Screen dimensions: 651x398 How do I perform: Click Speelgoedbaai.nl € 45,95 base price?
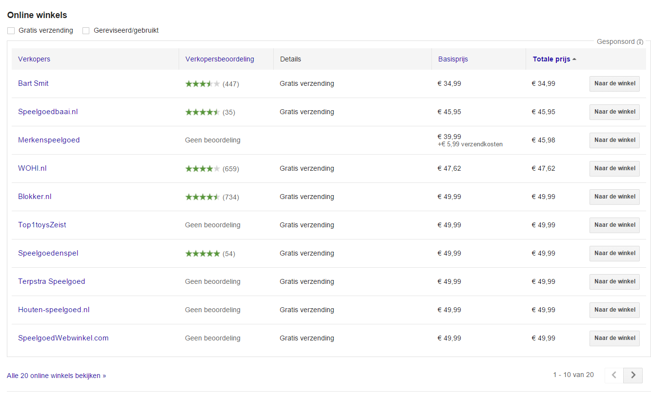449,112
